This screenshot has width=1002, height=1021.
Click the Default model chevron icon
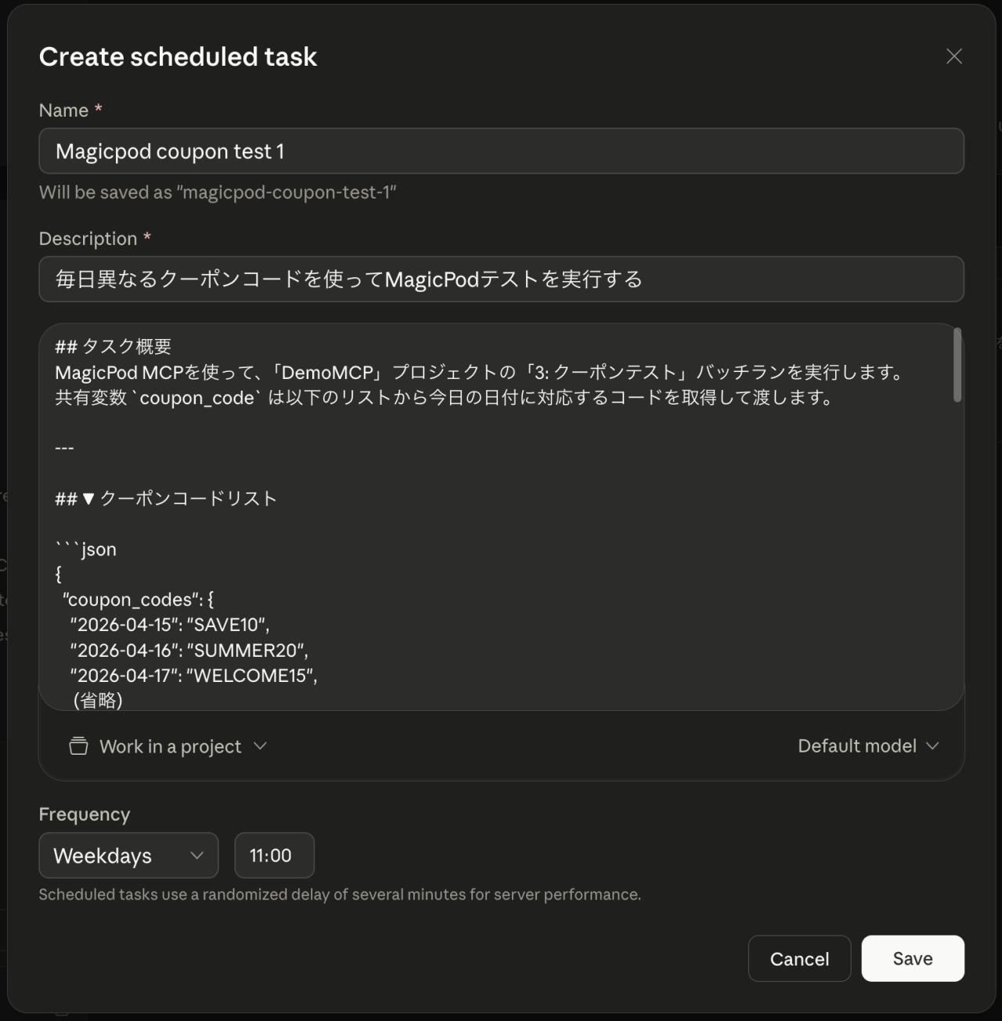[932, 746]
